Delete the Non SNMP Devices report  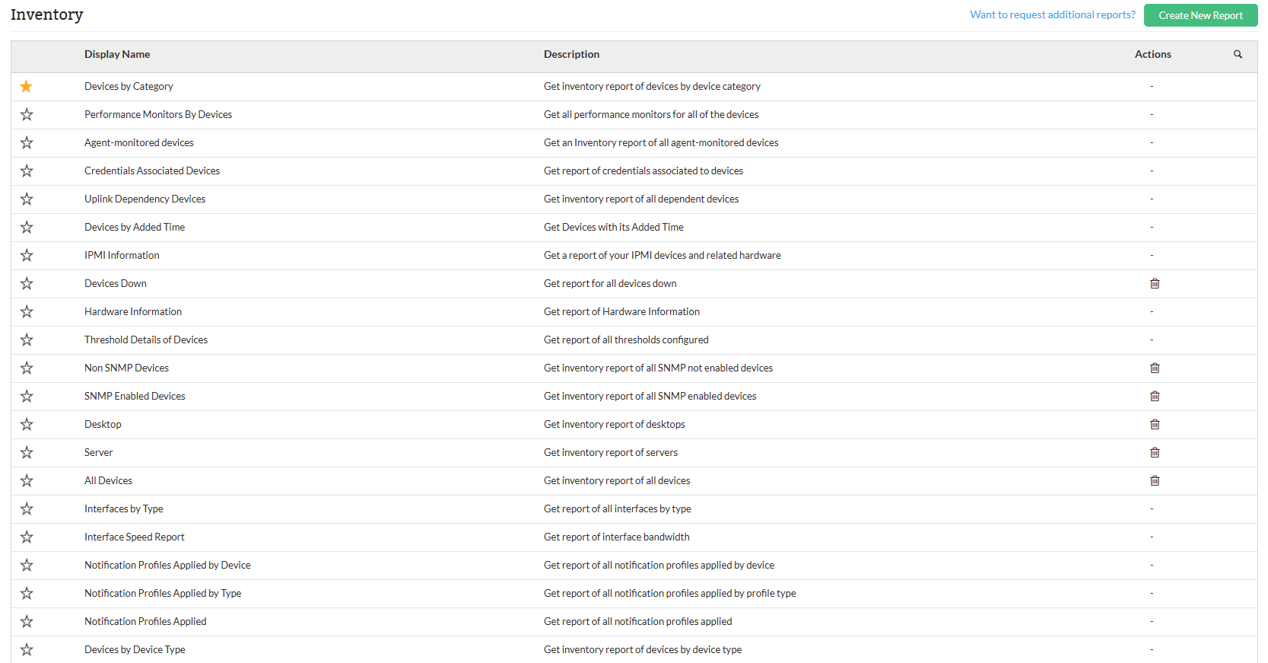point(1155,368)
